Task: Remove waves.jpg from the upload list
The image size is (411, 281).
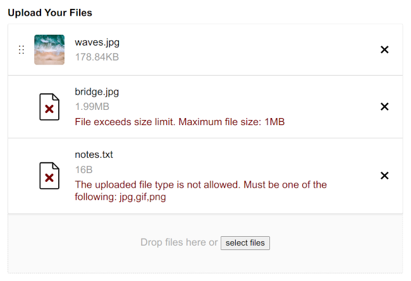Action: [x=384, y=49]
